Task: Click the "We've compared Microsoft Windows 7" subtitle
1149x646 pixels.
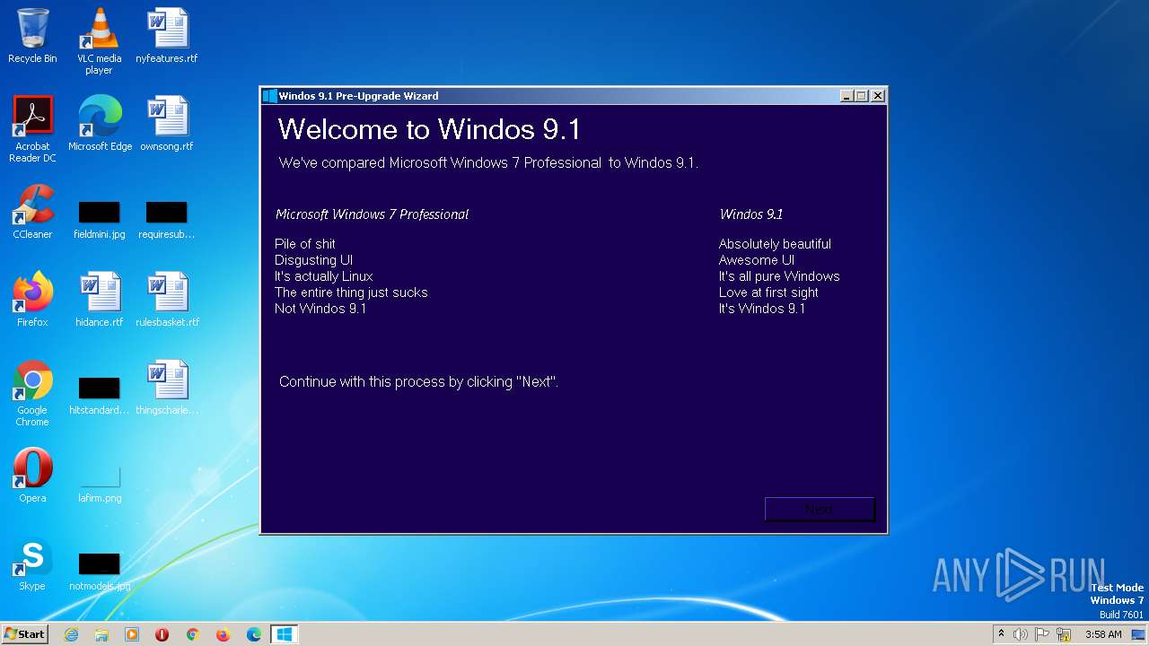Action: click(x=488, y=163)
